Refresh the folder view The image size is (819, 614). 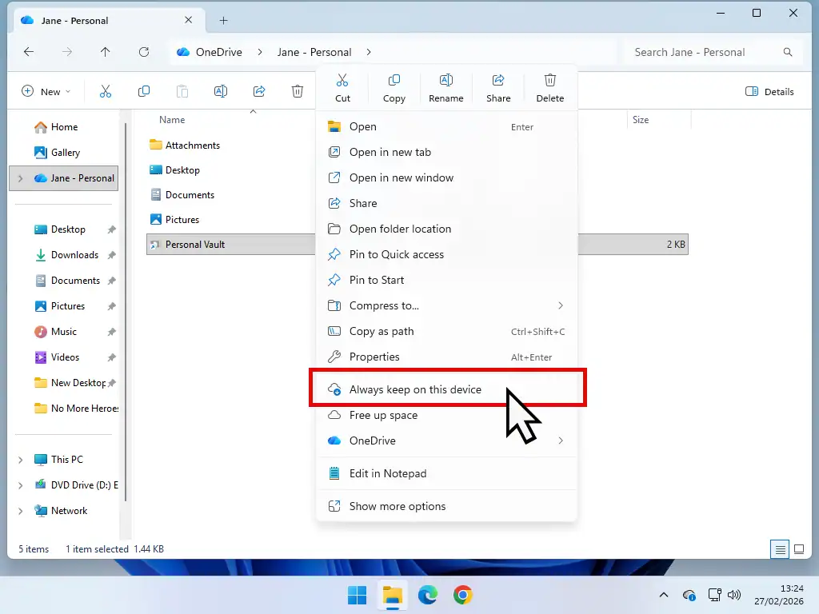[x=143, y=52]
